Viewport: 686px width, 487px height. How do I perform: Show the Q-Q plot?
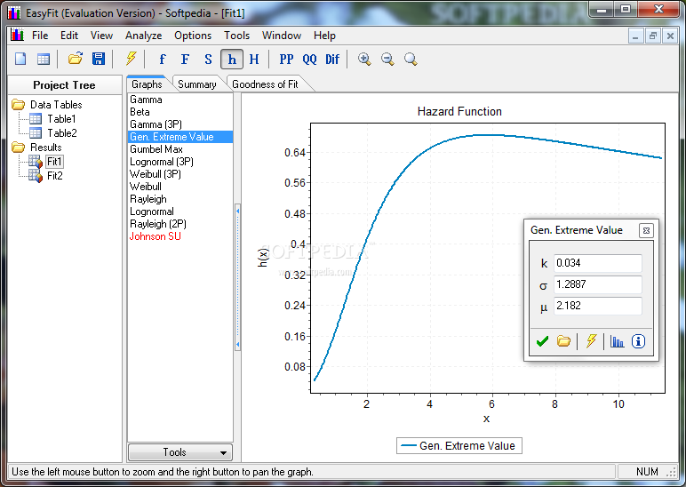tap(309, 59)
